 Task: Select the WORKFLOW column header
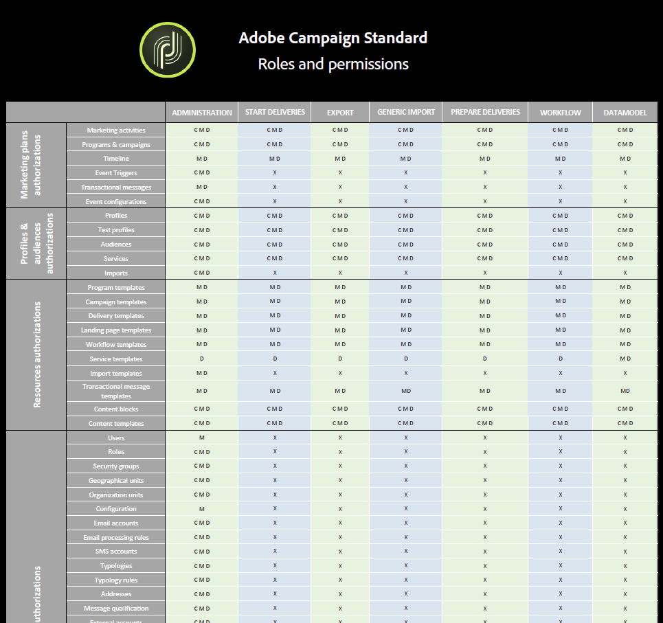[560, 113]
